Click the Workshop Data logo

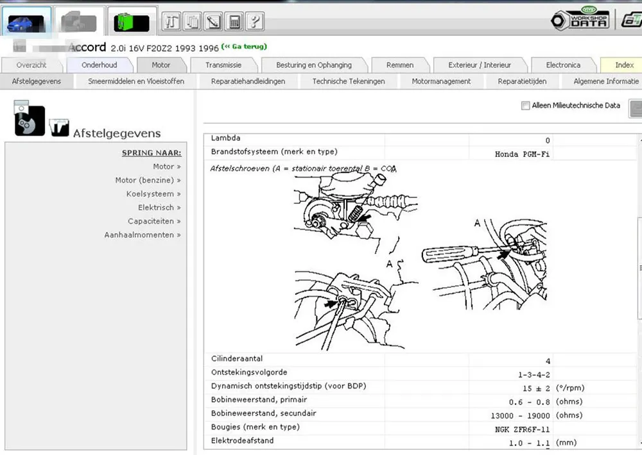(580, 19)
